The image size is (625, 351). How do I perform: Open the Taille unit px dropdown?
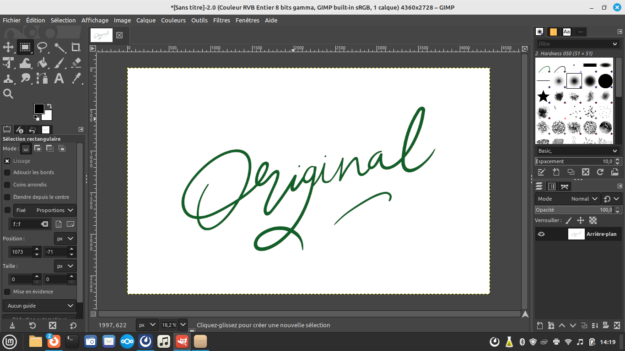tap(65, 266)
